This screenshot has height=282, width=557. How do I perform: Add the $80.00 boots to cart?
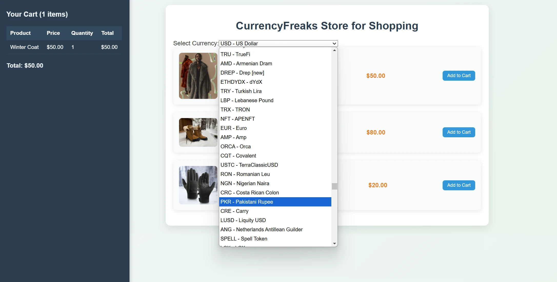pyautogui.click(x=459, y=132)
